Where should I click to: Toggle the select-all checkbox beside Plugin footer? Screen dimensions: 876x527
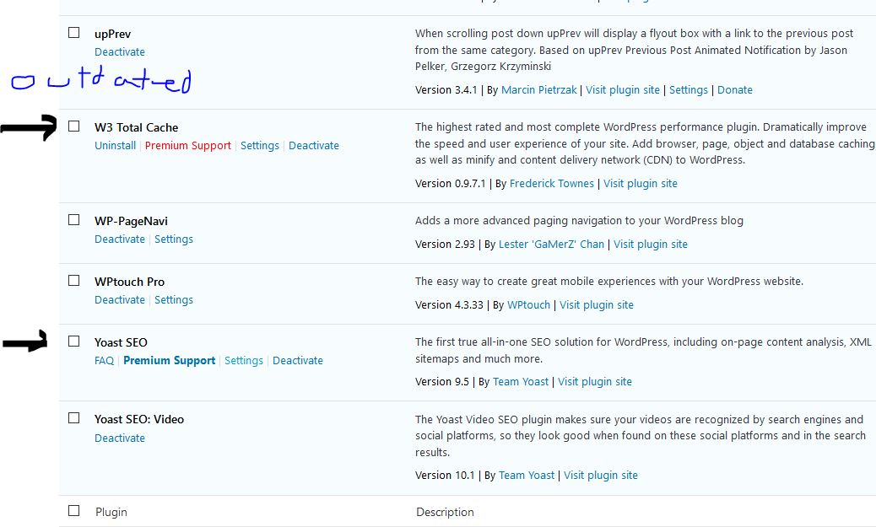coord(73,511)
